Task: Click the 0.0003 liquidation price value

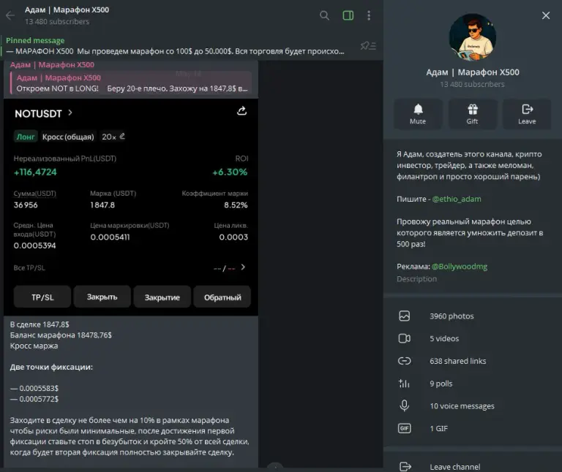Action: (233, 237)
